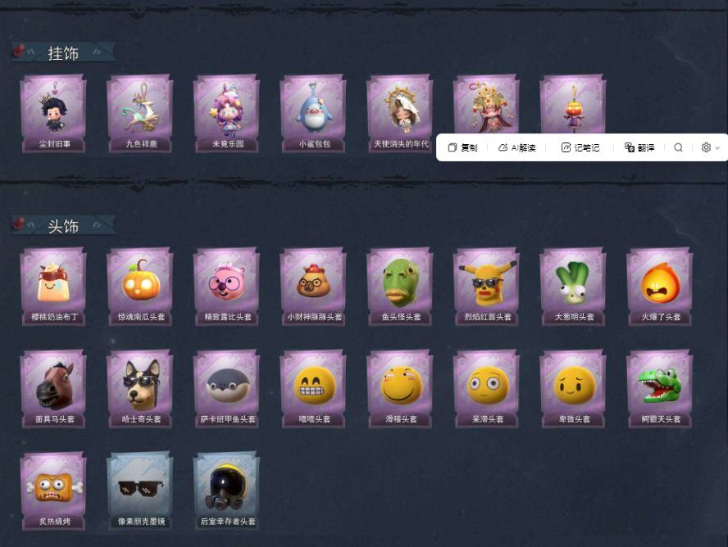
Task: Click the magnifier search icon in popup
Action: 678,147
